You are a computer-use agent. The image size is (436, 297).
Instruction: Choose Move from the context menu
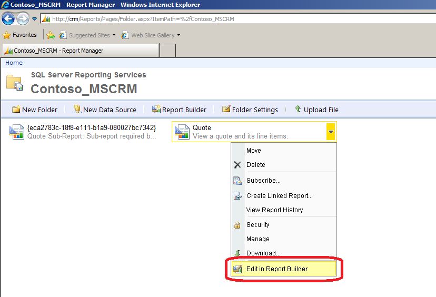[x=284, y=151]
